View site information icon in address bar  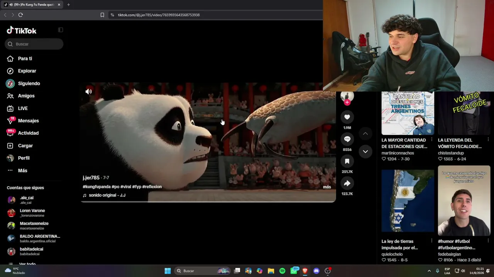coord(112,15)
